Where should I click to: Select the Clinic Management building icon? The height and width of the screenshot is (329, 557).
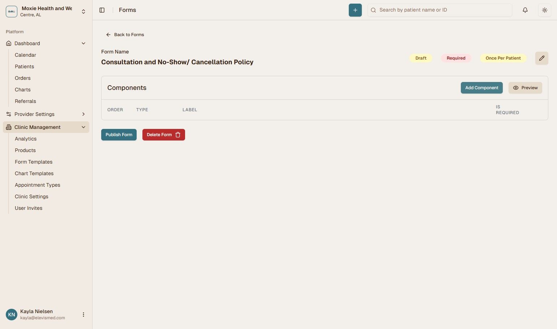tap(8, 127)
